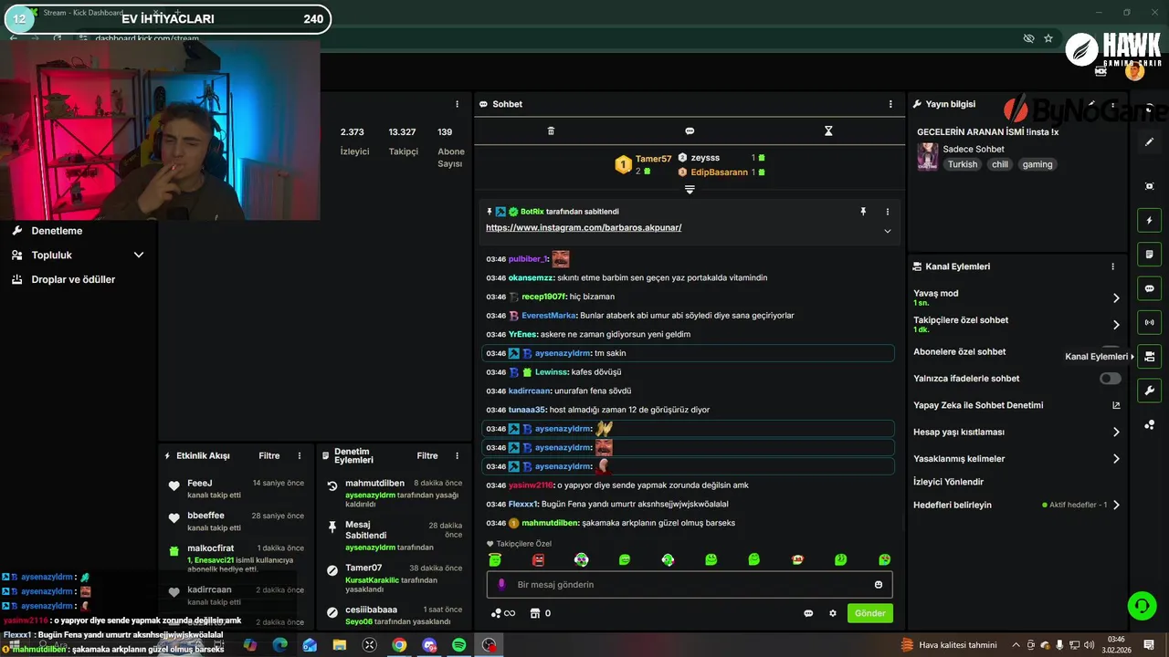Open Denetleme in the left sidebar
This screenshot has width=1169, height=657.
coord(57,231)
